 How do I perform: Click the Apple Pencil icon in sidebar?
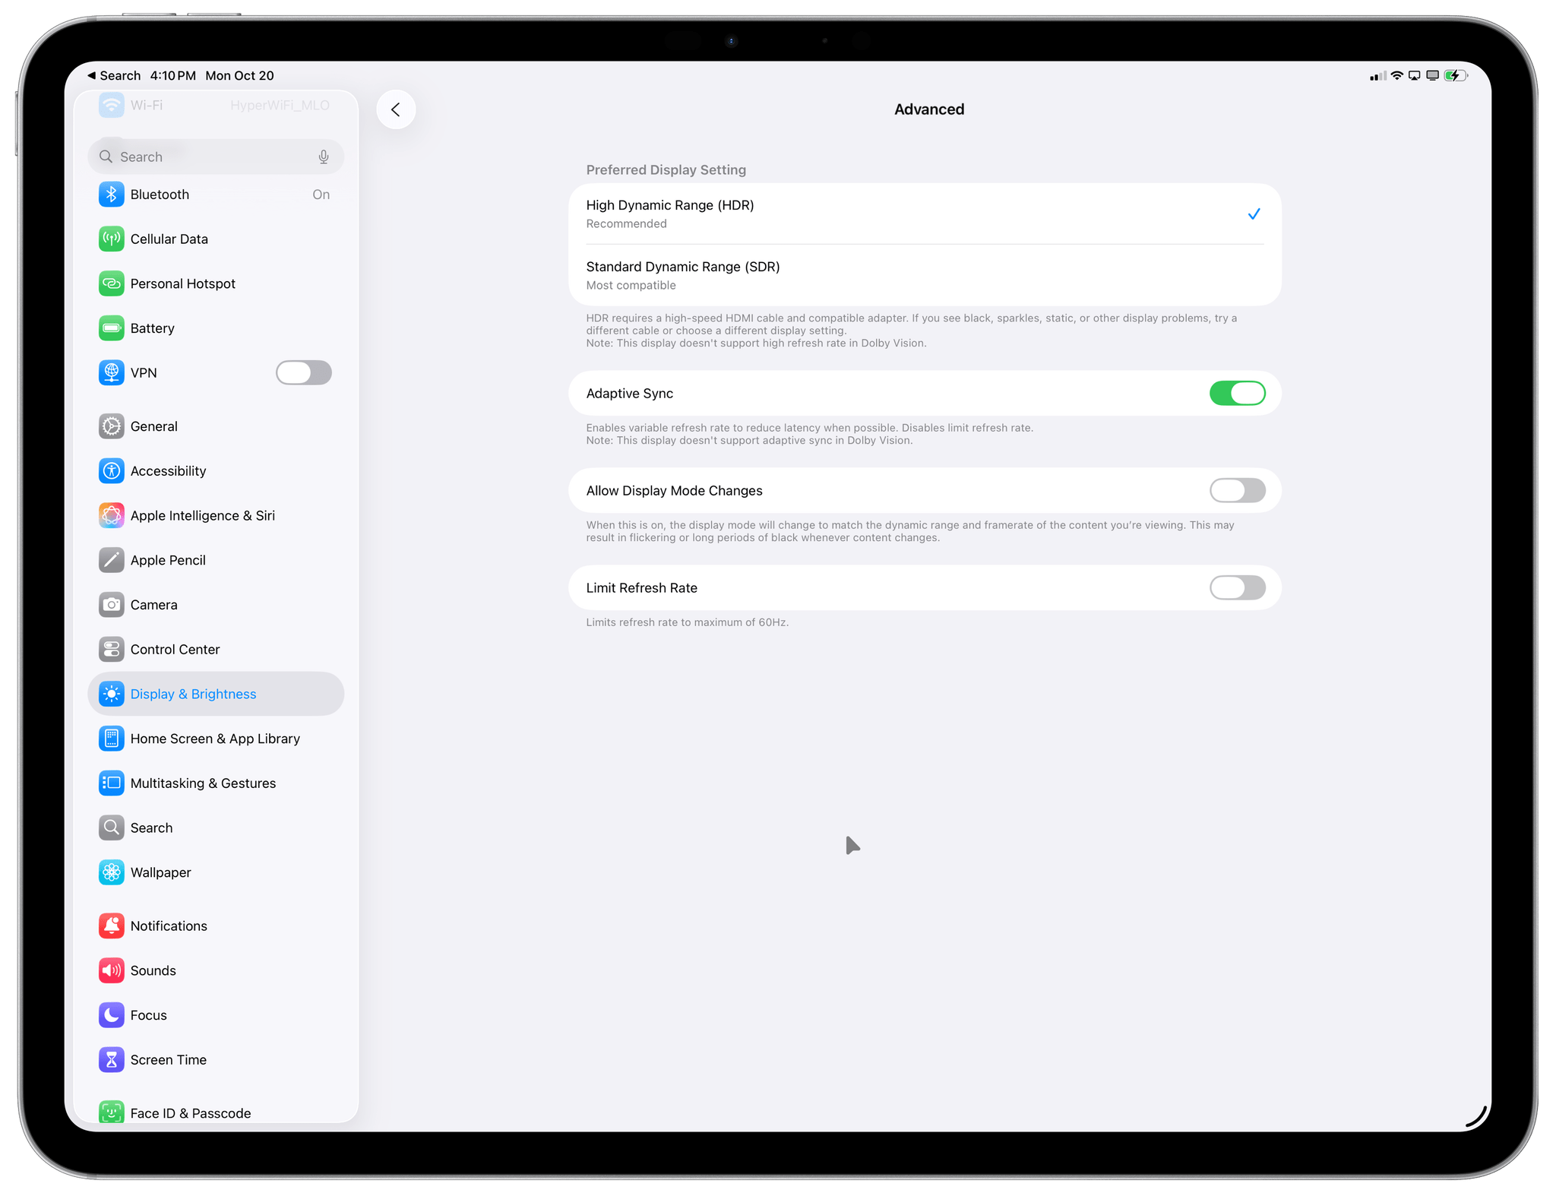click(112, 560)
